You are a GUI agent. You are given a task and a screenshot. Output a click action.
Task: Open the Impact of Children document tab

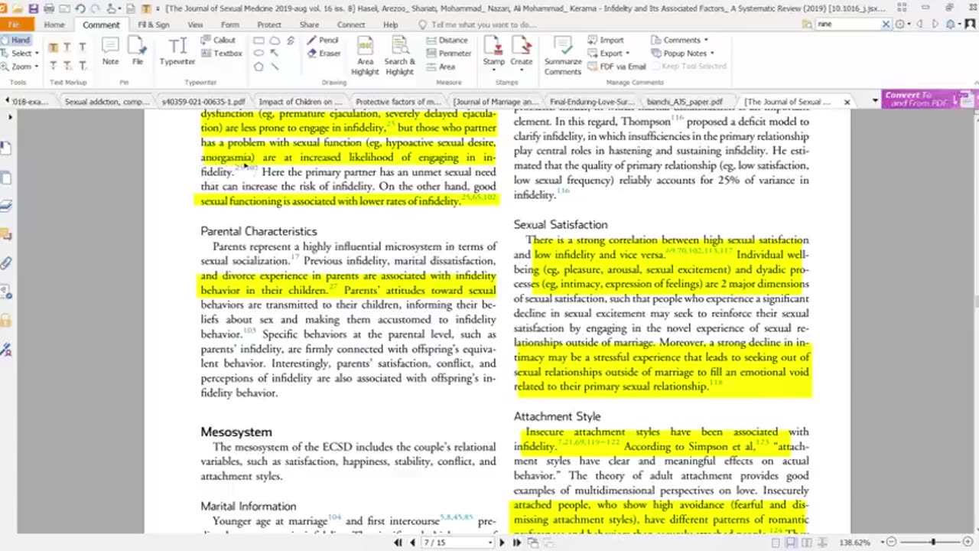tap(301, 101)
